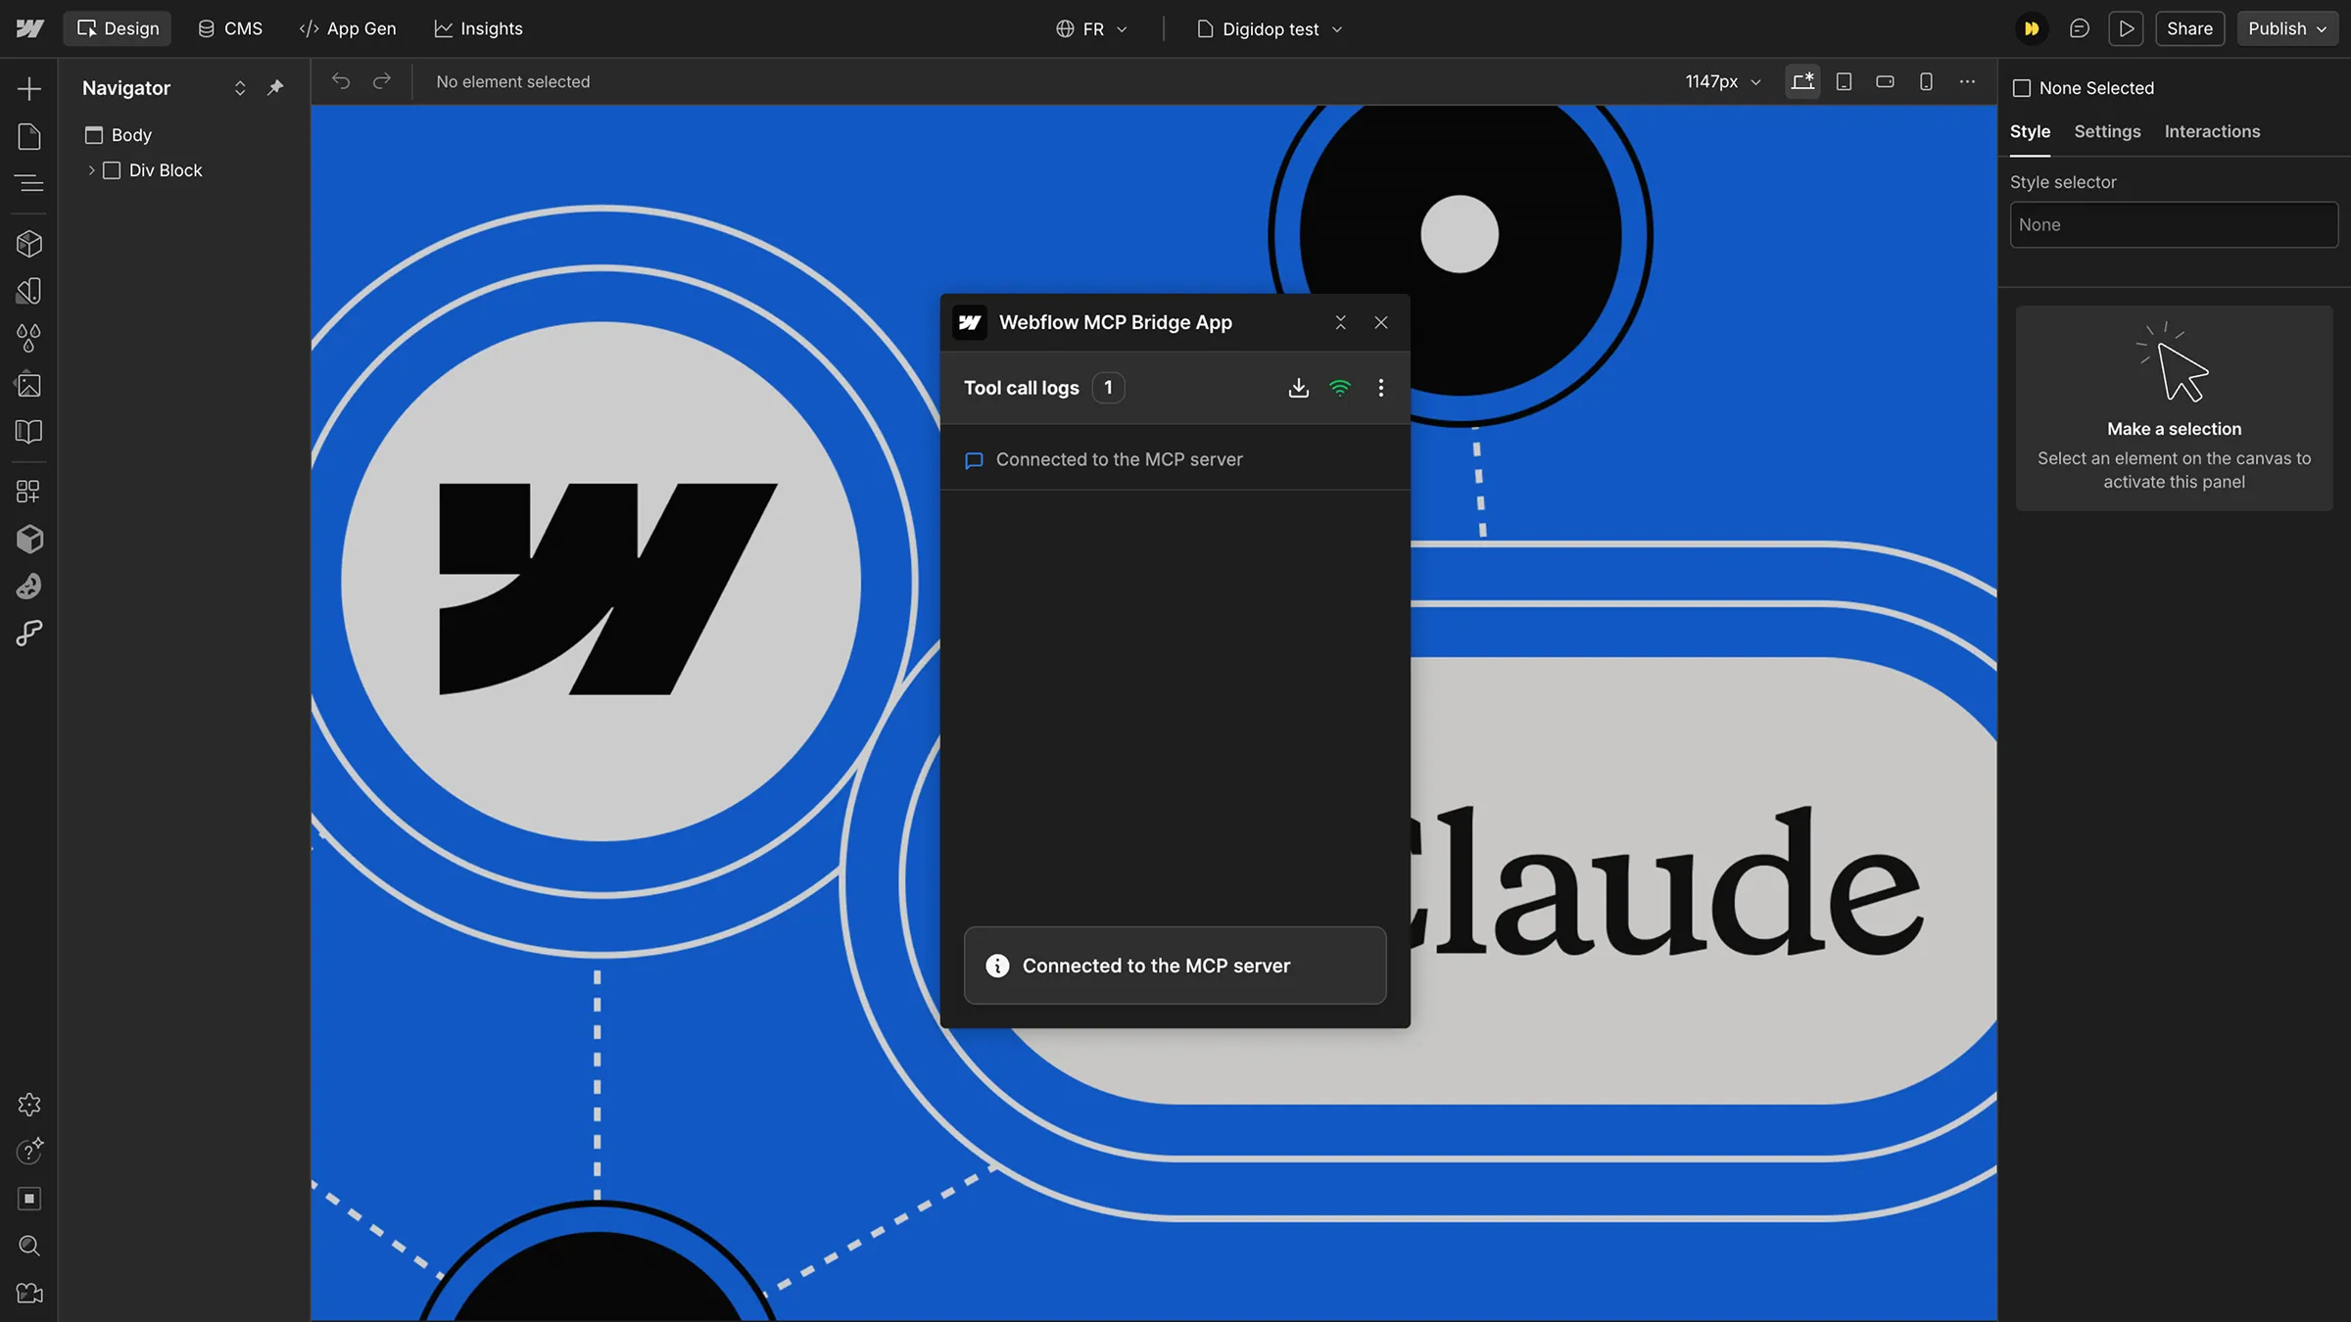Open the square stop-like icon in bottom sidebar
2351x1322 pixels.
click(29, 1199)
